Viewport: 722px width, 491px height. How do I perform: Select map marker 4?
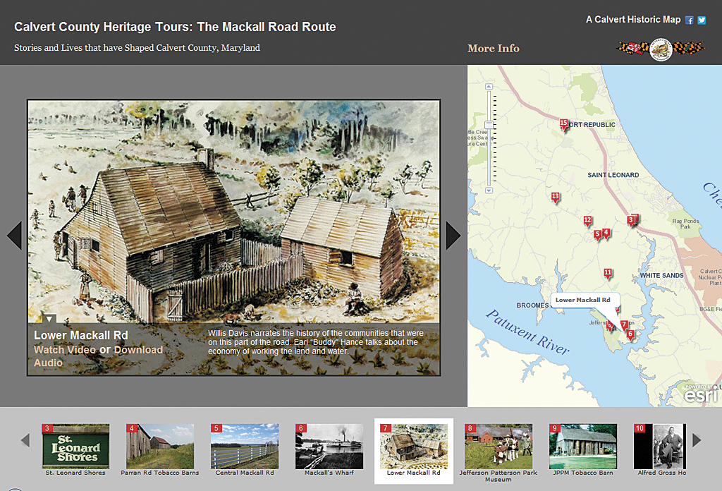click(x=606, y=233)
